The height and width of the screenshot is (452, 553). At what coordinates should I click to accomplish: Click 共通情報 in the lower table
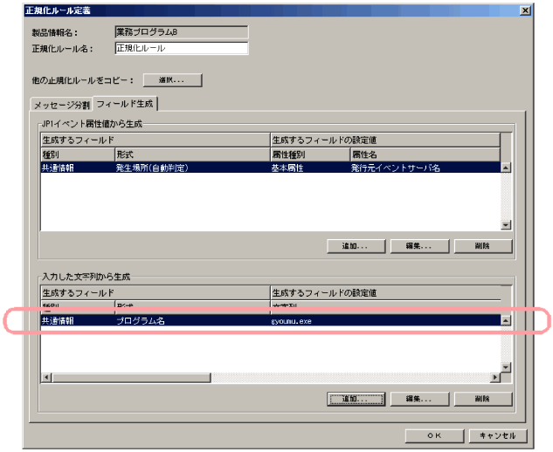pos(58,320)
